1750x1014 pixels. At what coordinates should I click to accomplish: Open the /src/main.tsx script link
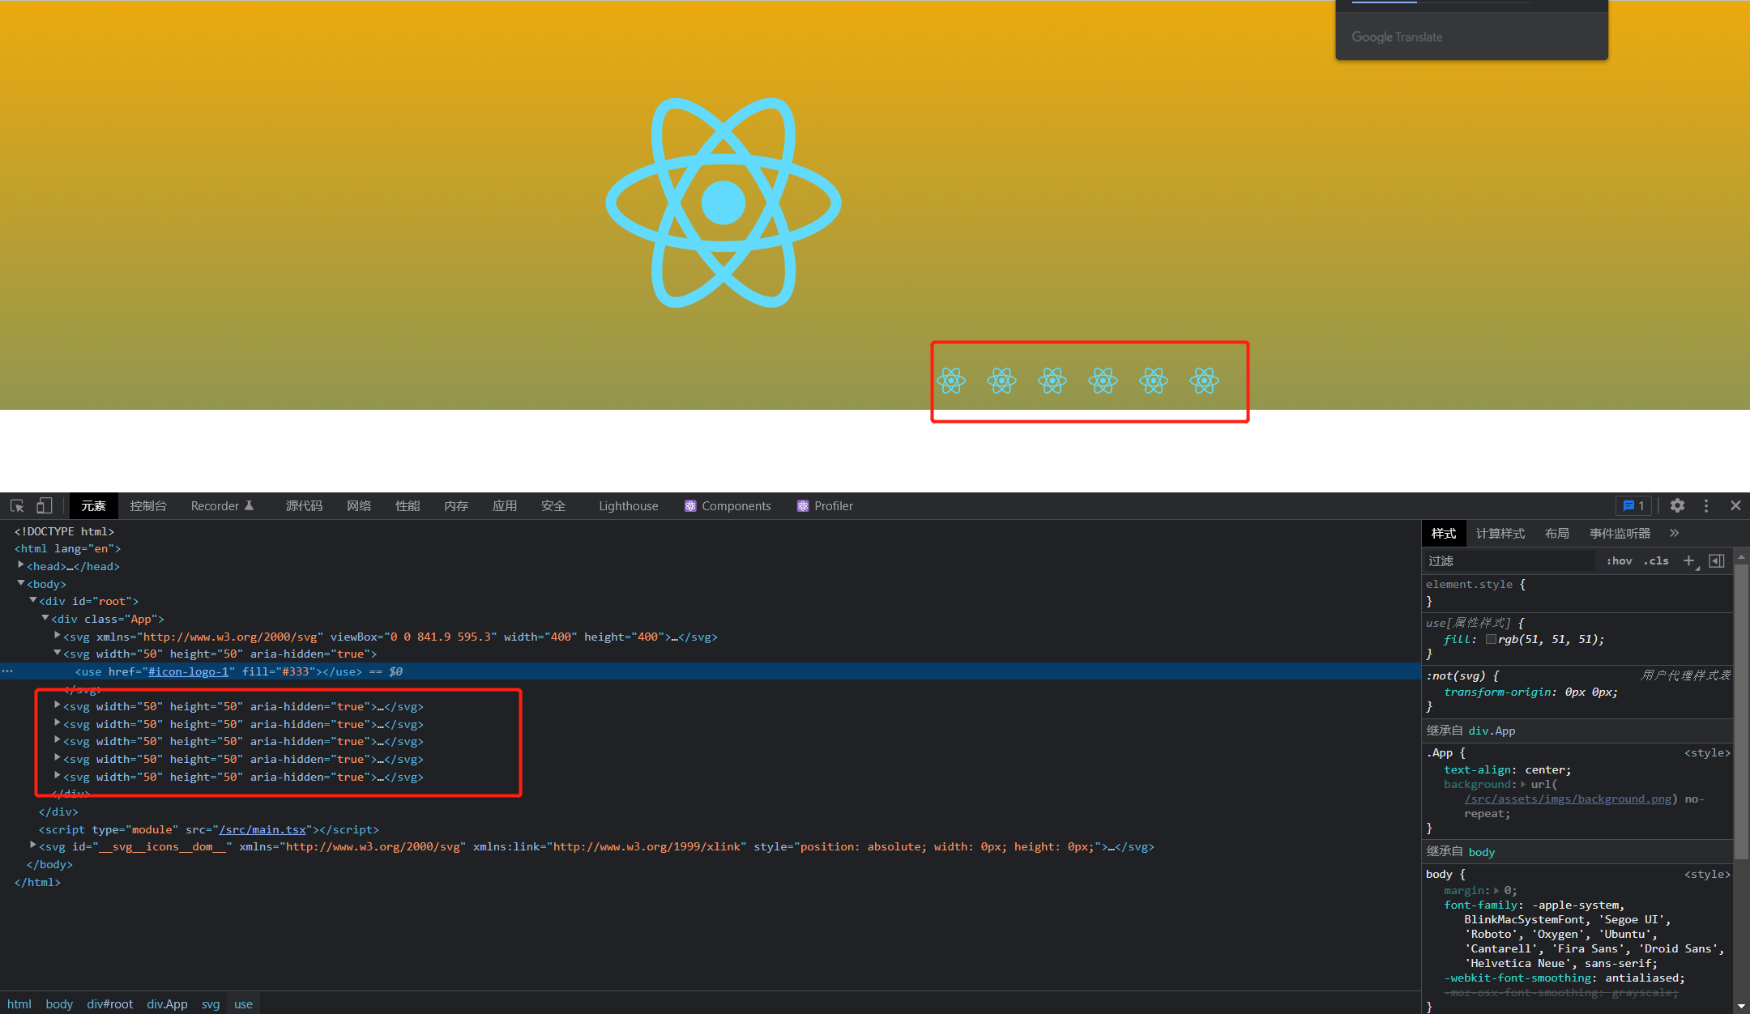pyautogui.click(x=262, y=829)
